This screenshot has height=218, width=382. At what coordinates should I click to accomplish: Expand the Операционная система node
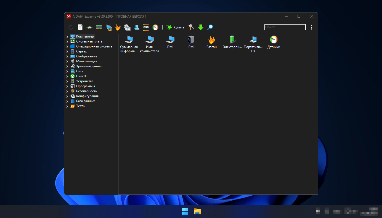(67, 47)
